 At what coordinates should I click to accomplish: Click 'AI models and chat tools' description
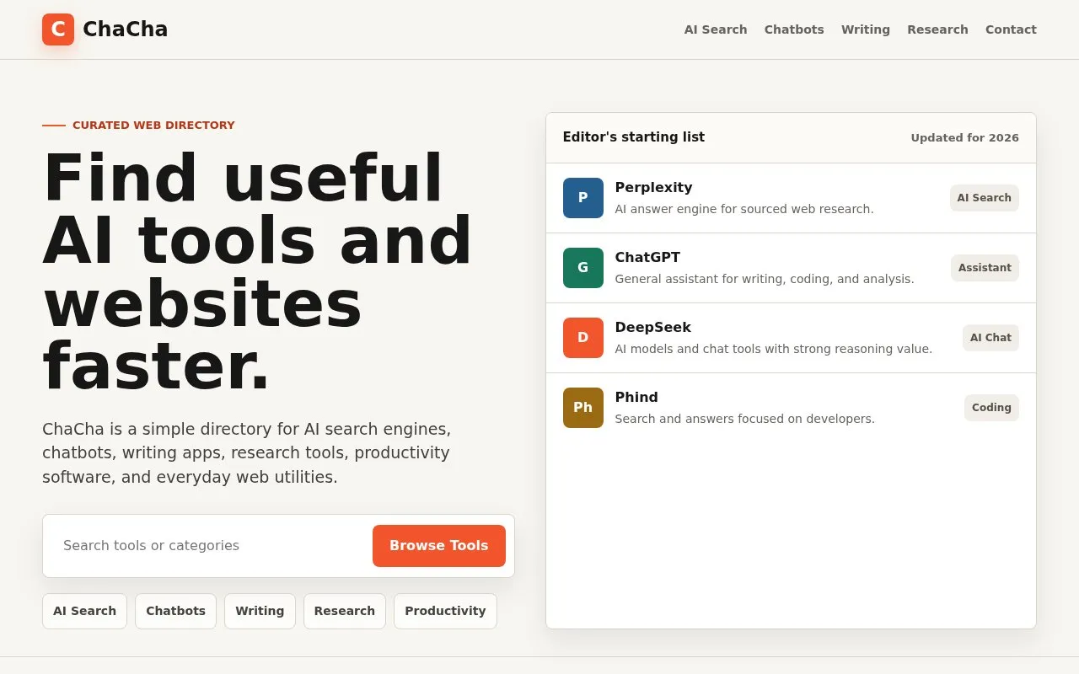pyautogui.click(x=774, y=349)
